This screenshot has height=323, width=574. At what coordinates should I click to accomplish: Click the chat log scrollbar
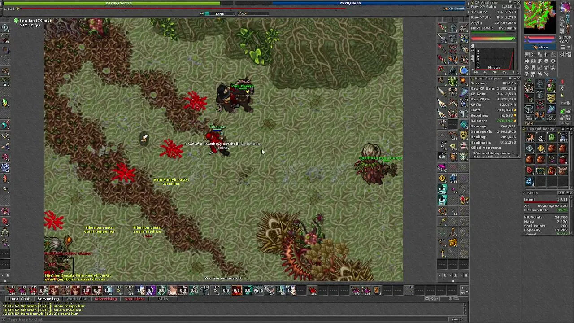click(465, 309)
